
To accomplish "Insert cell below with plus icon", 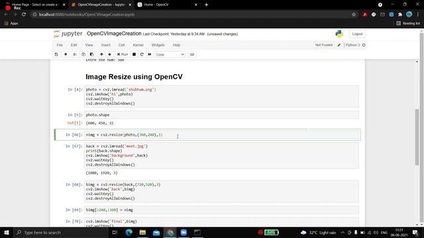I will tap(66, 54).
